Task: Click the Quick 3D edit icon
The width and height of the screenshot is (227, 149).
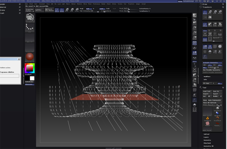Action: (210, 47)
